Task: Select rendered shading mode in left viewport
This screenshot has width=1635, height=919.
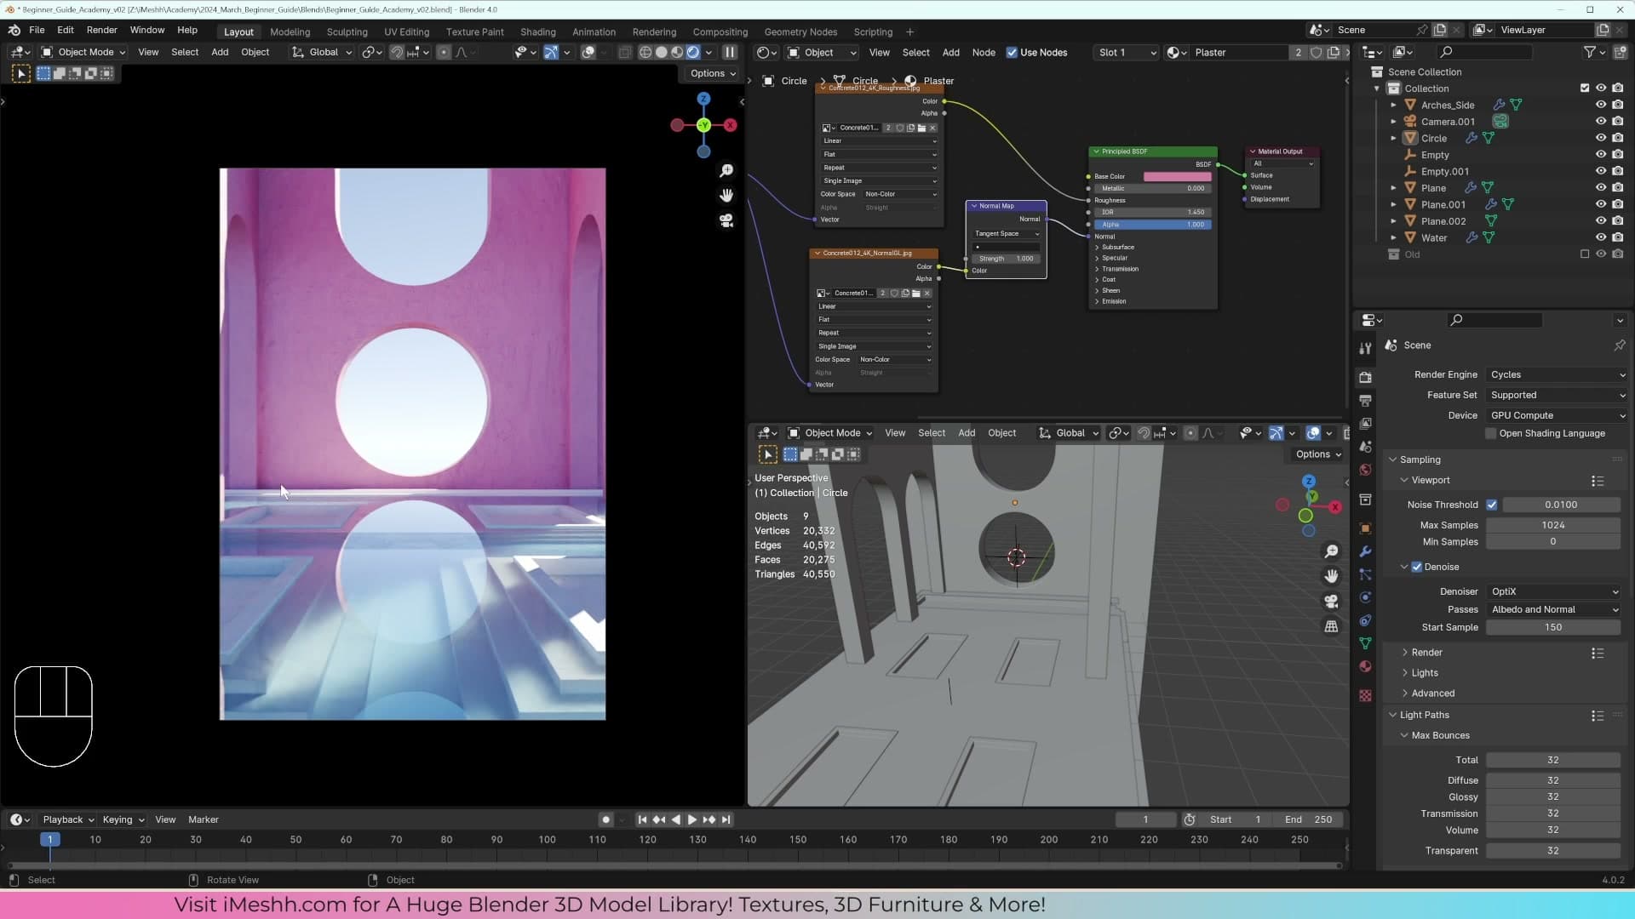Action: [x=693, y=52]
